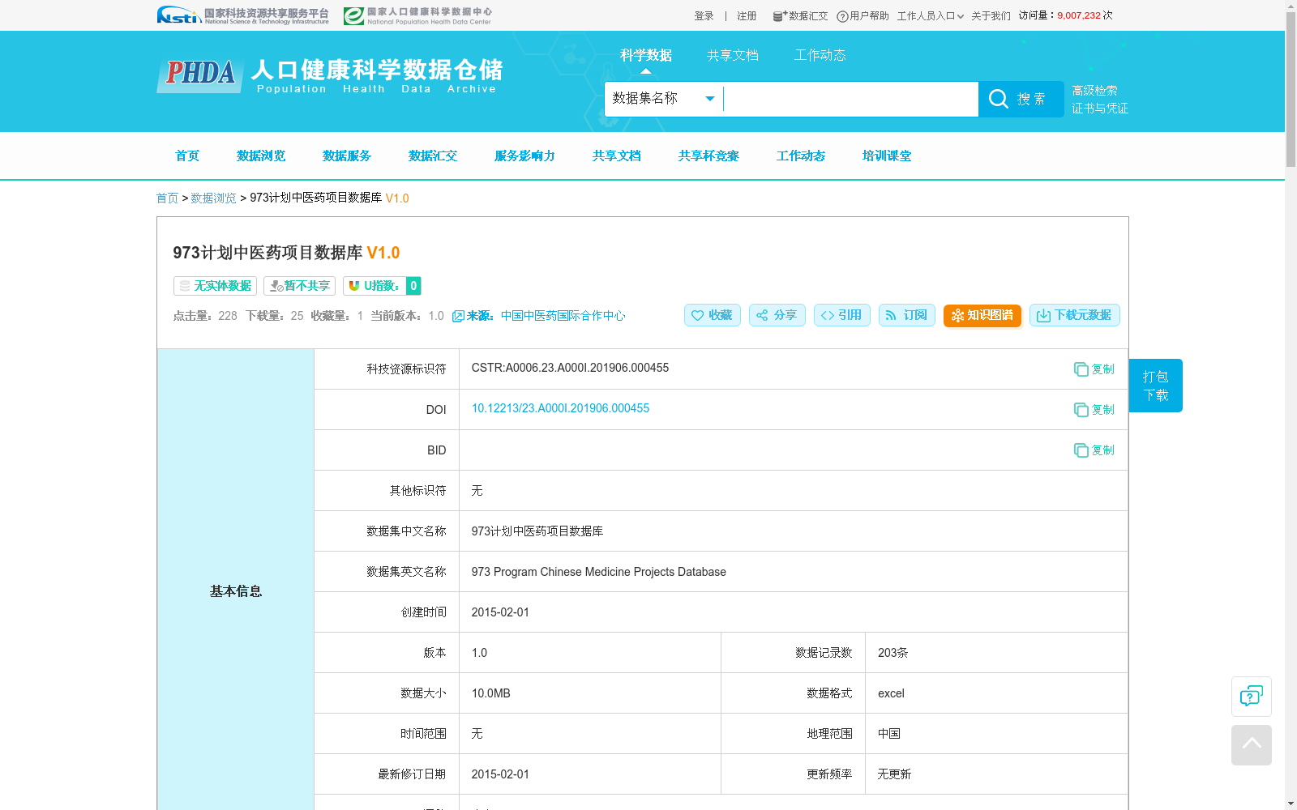Open 数据服务 in the navigation bar
1297x810 pixels.
click(347, 156)
